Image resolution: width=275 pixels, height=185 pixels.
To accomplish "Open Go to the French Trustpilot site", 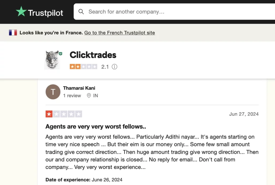I will point(120,33).
